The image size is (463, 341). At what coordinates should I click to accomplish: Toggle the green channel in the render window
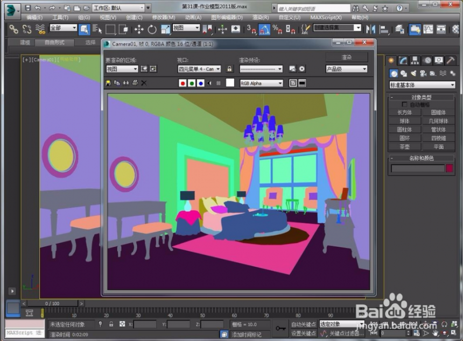[192, 83]
